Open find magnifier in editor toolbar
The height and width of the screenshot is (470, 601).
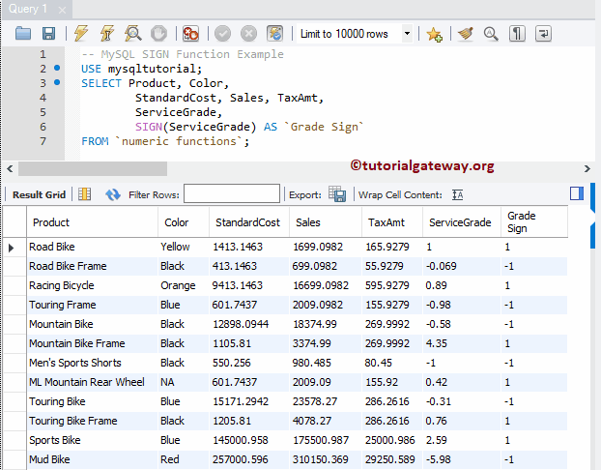[491, 34]
